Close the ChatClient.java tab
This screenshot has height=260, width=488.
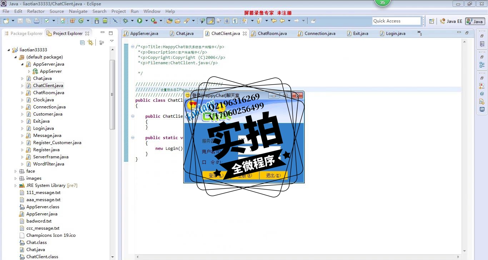[245, 34]
